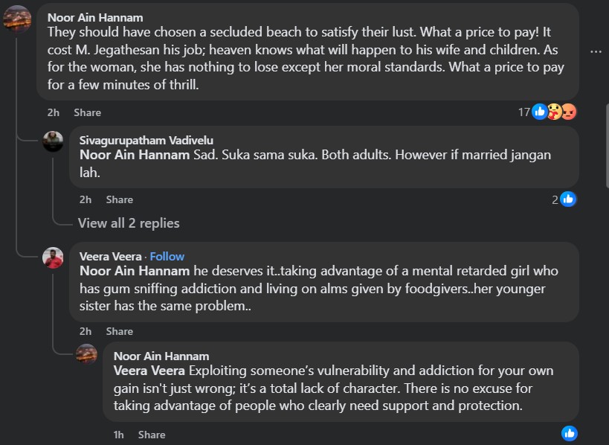Share Veera Veera's comment

[x=119, y=331]
